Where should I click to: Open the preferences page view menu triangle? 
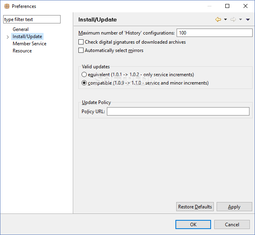coord(248,19)
